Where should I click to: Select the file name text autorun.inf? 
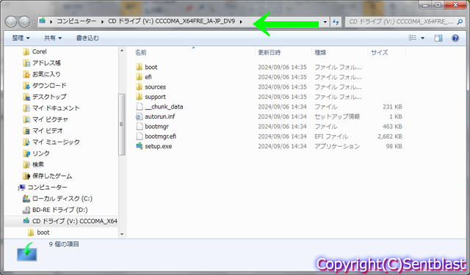pos(160,117)
